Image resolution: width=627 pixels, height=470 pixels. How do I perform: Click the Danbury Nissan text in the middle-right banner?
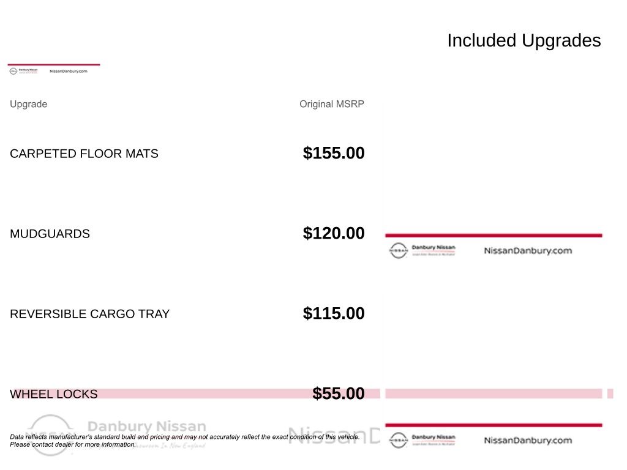pyautogui.click(x=434, y=247)
